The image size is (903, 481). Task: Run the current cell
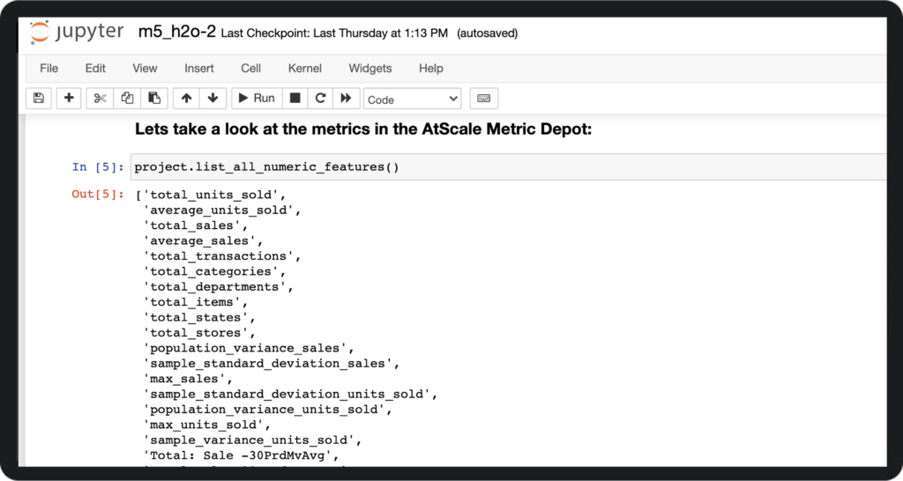click(257, 99)
